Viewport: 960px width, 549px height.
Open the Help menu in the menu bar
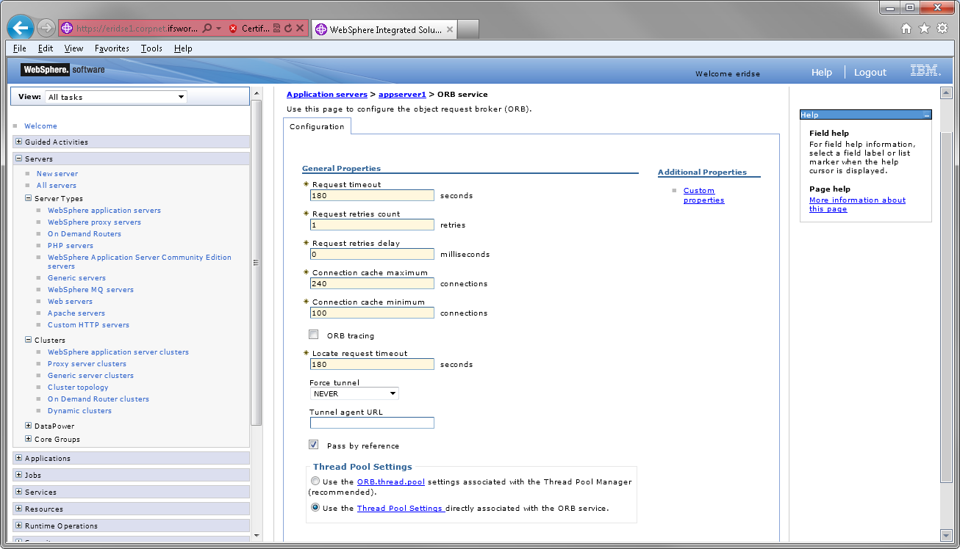[x=183, y=48]
